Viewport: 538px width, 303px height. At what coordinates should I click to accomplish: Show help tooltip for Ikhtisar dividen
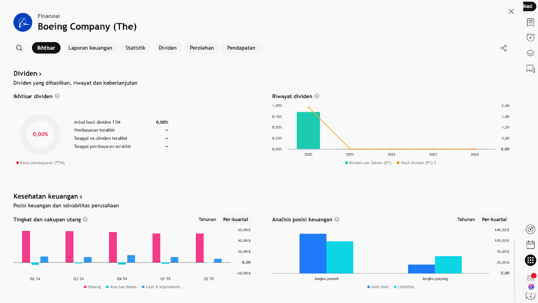click(57, 96)
